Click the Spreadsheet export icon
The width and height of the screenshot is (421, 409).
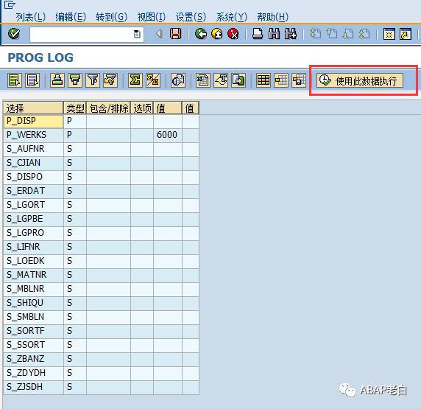202,80
